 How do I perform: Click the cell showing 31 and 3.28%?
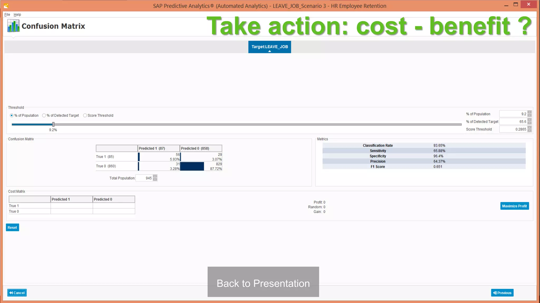pos(159,166)
